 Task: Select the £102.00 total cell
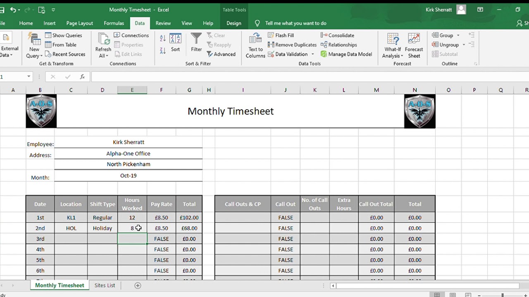[x=189, y=218]
